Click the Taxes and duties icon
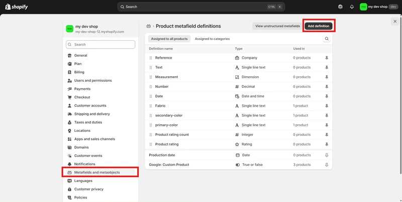 (x=69, y=122)
